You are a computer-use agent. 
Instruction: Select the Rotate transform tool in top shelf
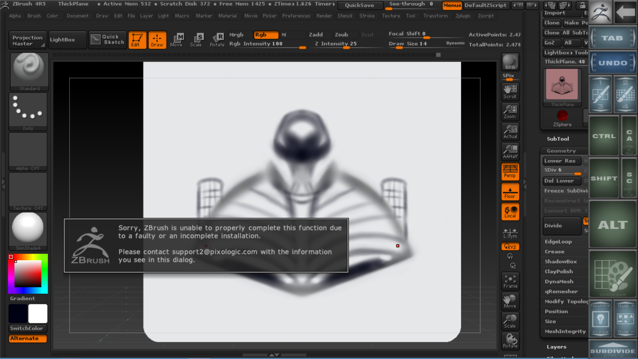tap(217, 40)
